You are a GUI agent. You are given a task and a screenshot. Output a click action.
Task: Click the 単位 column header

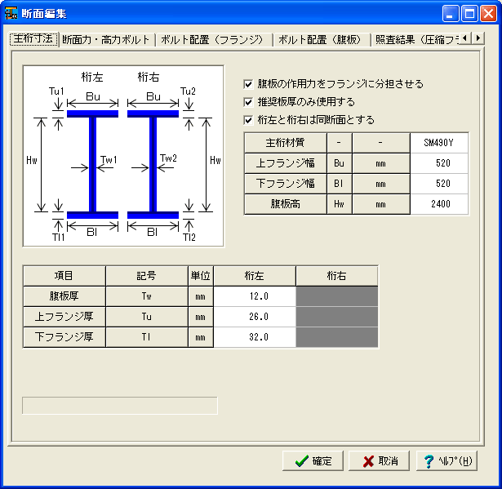tap(201, 276)
